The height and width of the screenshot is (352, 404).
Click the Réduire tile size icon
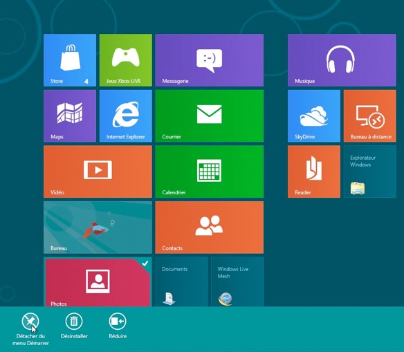pos(118,321)
